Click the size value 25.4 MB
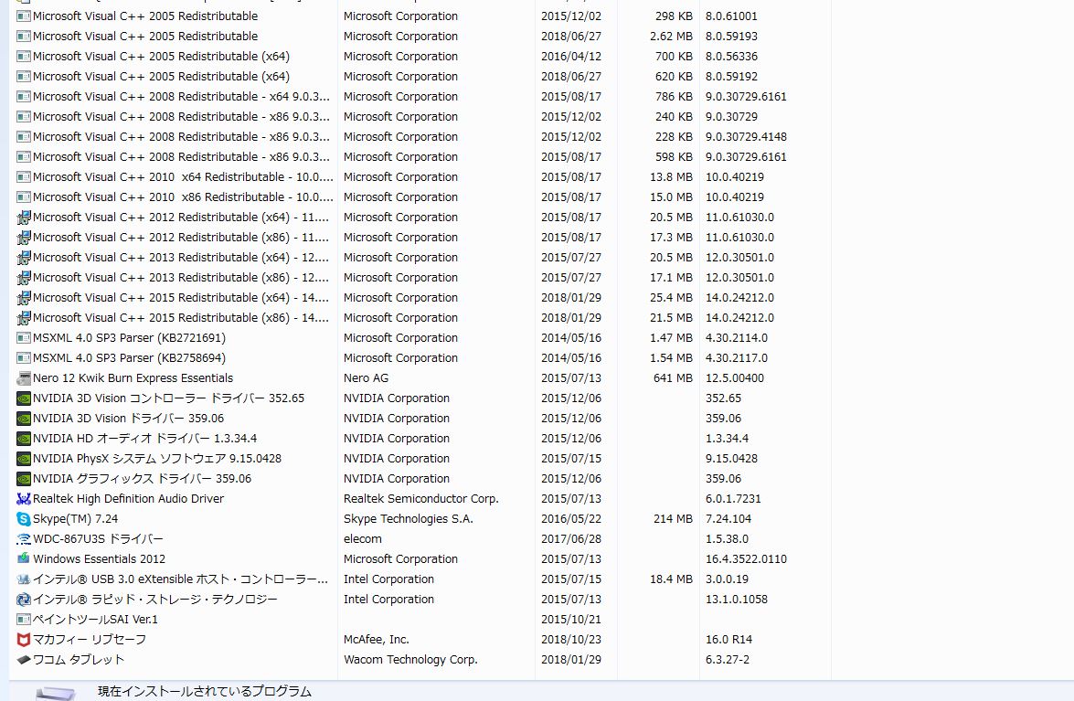Image resolution: width=1074 pixels, height=701 pixels. [671, 298]
